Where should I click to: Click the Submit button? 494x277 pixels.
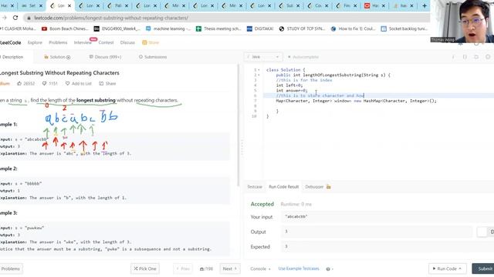click(x=484, y=269)
